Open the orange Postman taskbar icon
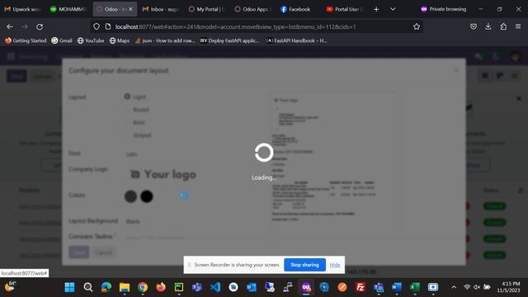Viewport: 528px width, 297px height. click(342, 287)
